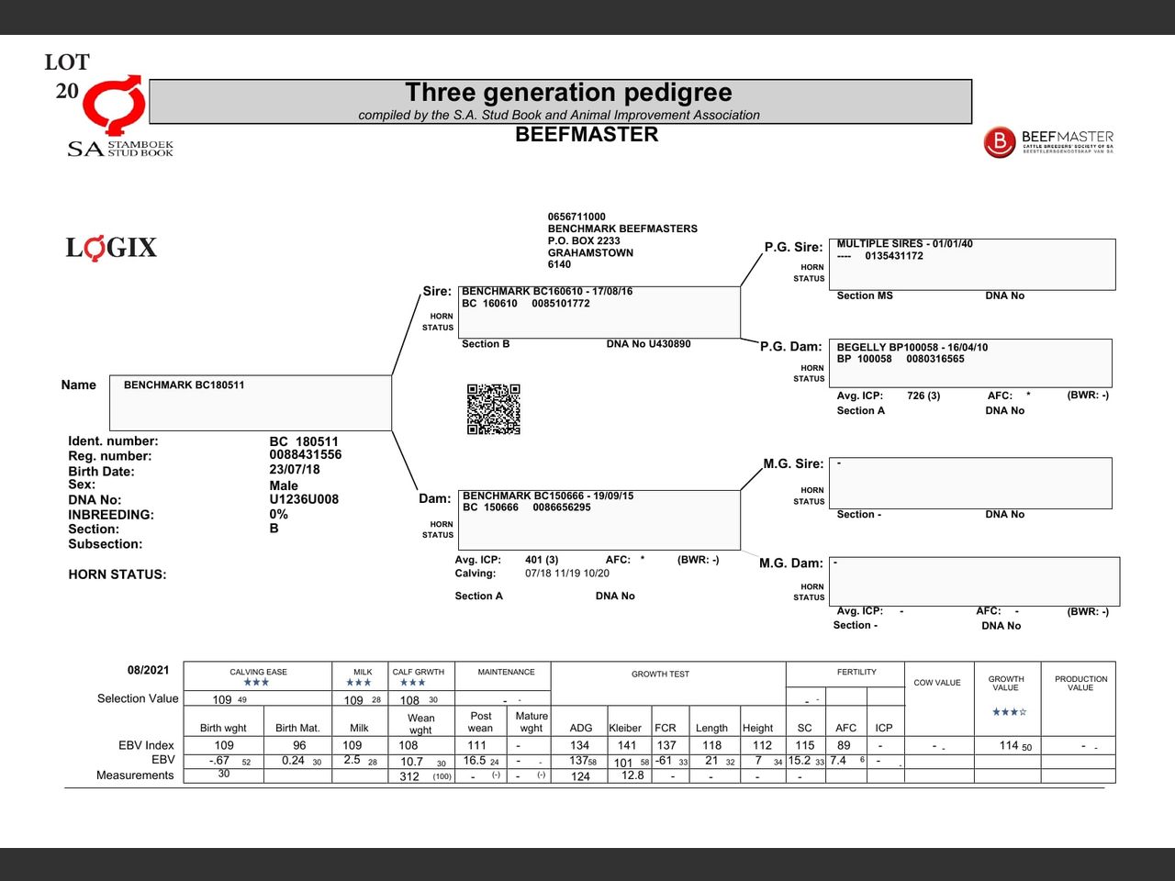Click the Sire's DNA No U430890 text
Image resolution: width=1175 pixels, height=881 pixels.
pos(648,344)
